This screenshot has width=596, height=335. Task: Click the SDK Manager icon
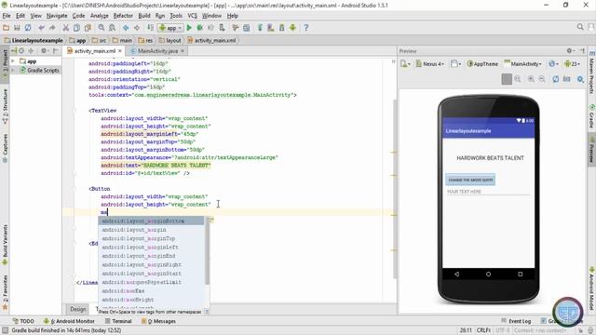click(x=281, y=28)
